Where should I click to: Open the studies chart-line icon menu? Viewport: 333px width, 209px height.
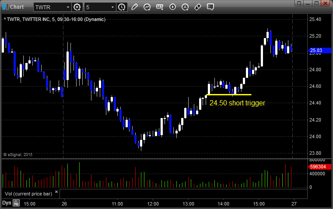click(147, 7)
